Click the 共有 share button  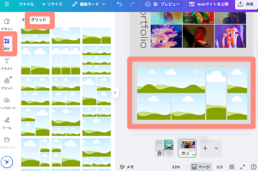(246, 4)
